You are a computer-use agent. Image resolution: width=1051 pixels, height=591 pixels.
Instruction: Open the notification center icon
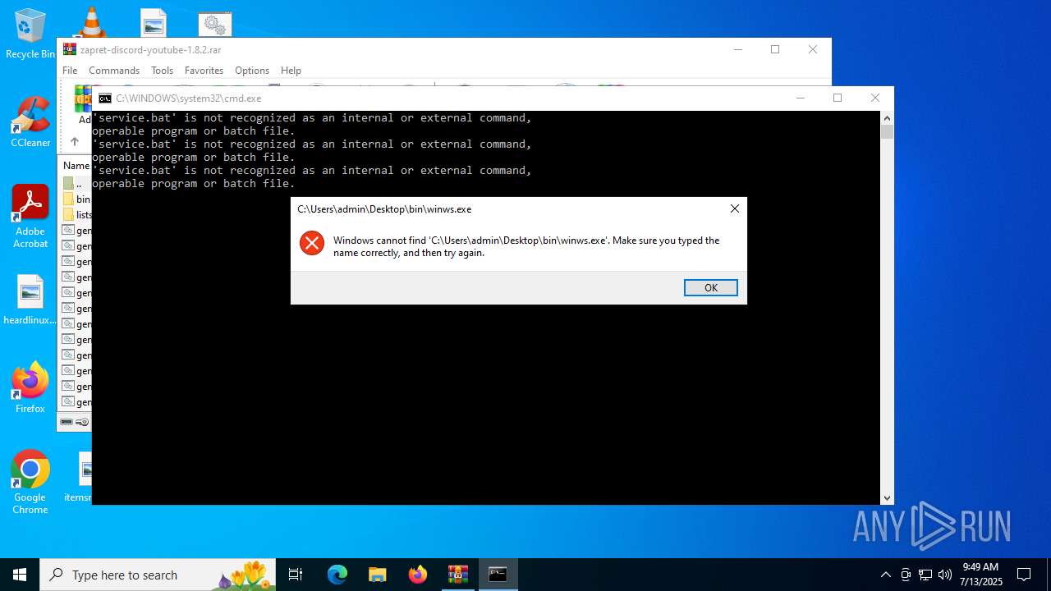tap(1024, 575)
